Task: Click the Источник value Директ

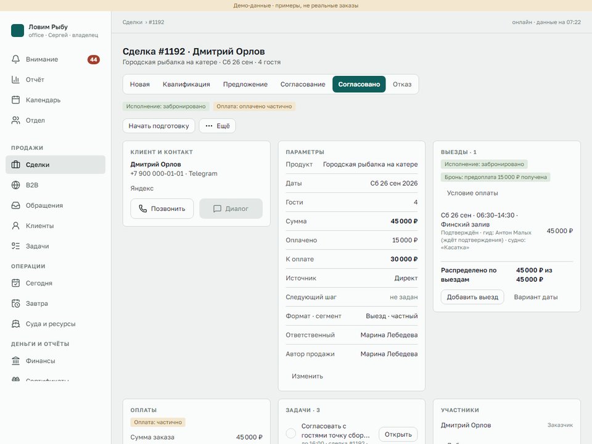Action: point(406,278)
